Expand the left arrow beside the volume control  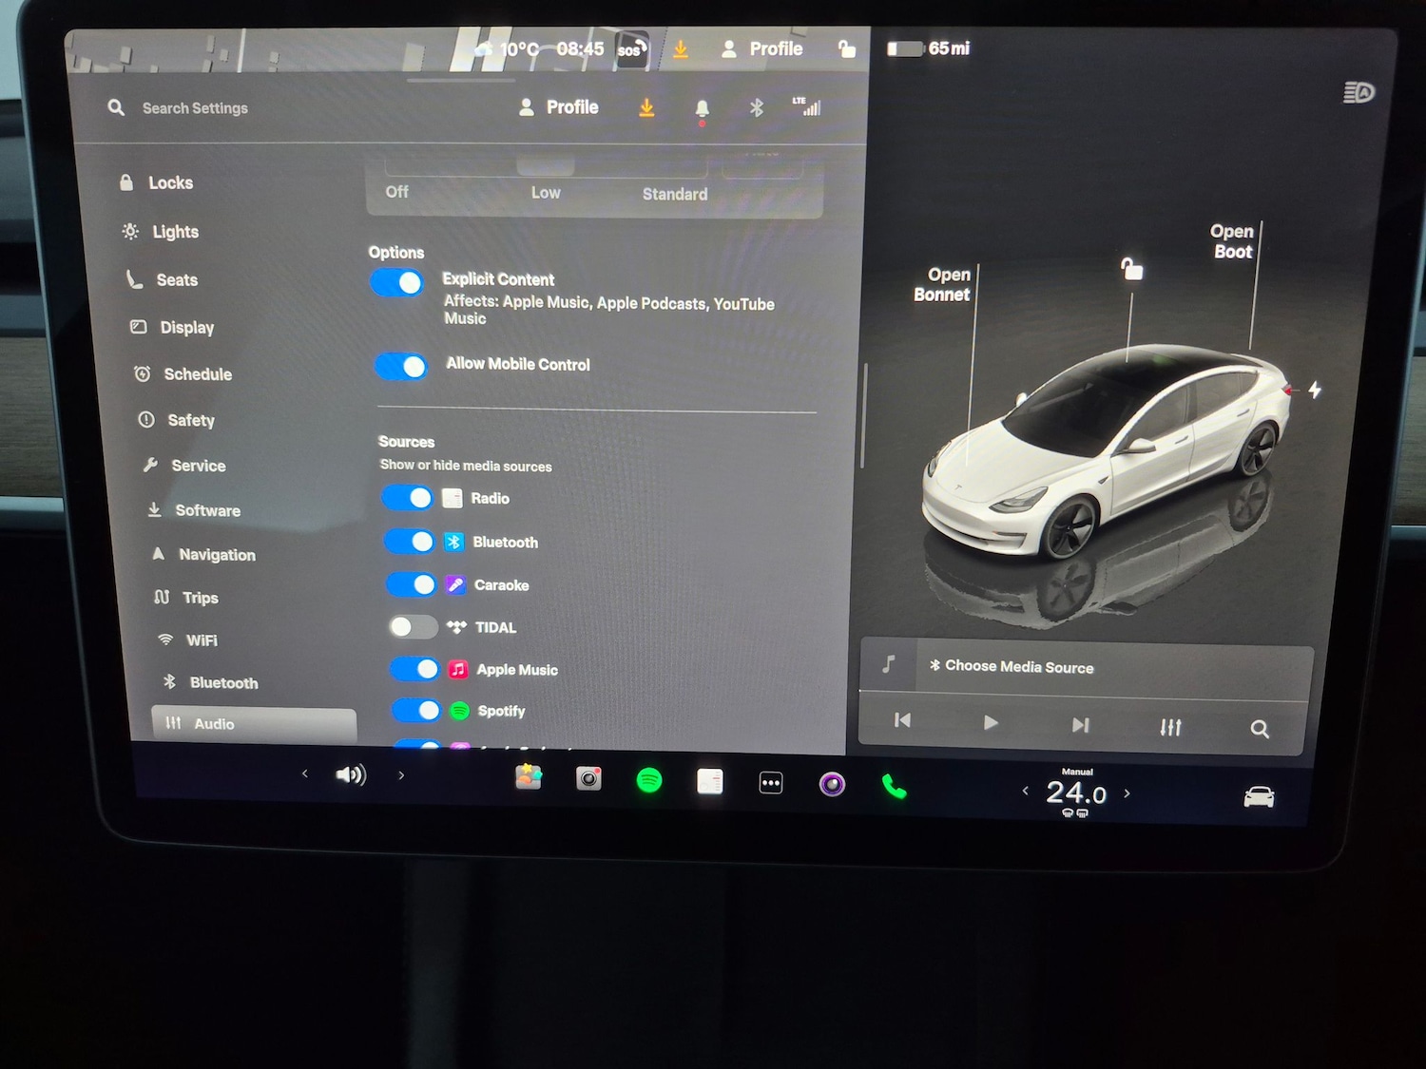[x=305, y=774]
